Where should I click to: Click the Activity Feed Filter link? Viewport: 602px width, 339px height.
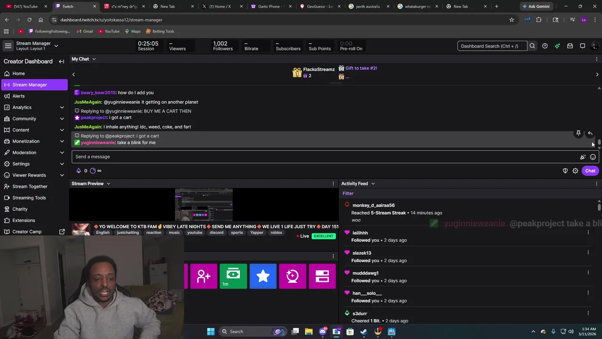point(348,194)
